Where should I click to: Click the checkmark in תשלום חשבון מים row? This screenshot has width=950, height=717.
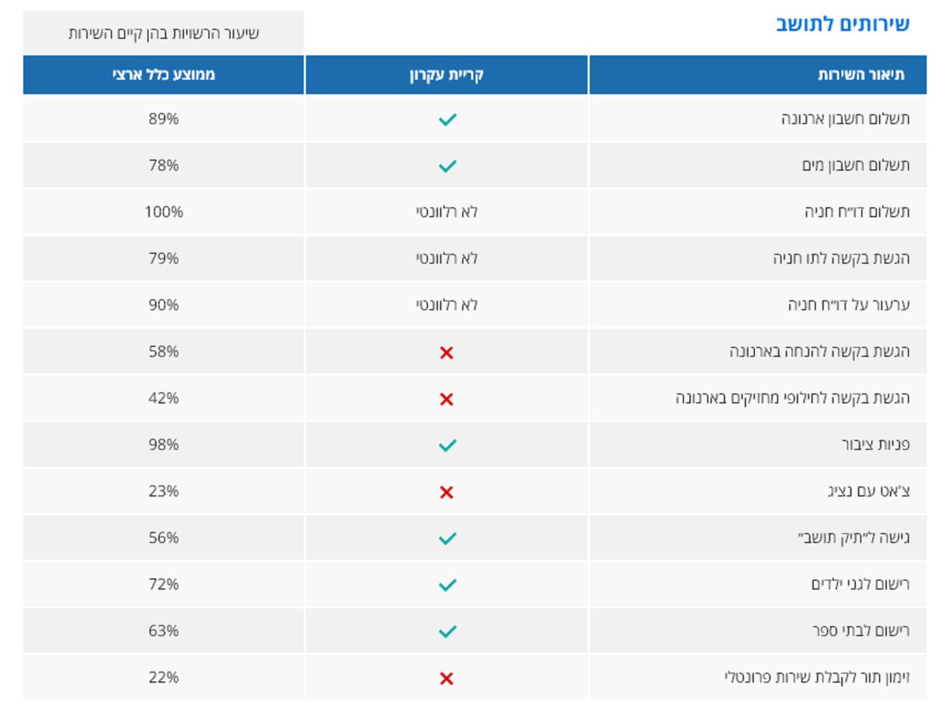pyautogui.click(x=447, y=166)
